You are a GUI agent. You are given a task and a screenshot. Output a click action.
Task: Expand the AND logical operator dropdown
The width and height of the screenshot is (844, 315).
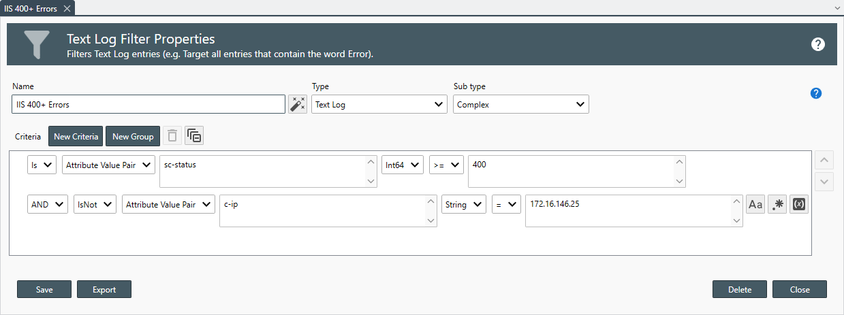(x=48, y=204)
